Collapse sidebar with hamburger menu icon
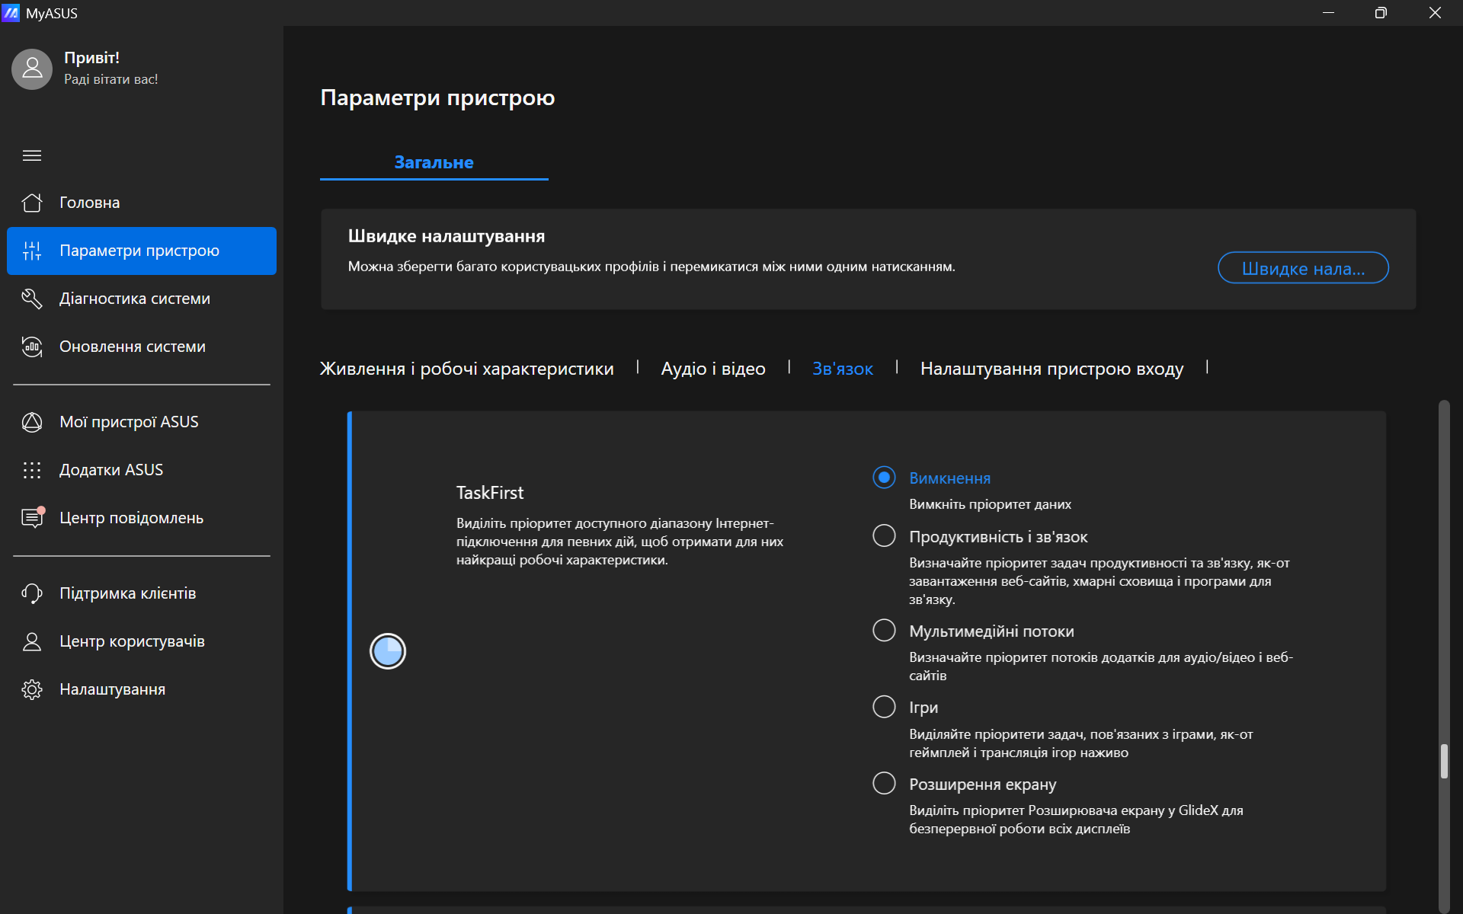 pyautogui.click(x=32, y=155)
